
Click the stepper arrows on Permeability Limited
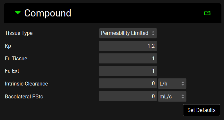click(153, 33)
